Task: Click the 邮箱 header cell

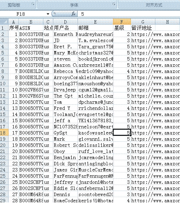Action: [x=95, y=28]
